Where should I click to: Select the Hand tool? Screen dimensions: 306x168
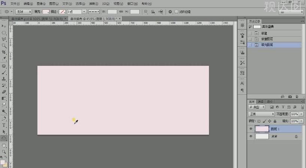(4, 146)
